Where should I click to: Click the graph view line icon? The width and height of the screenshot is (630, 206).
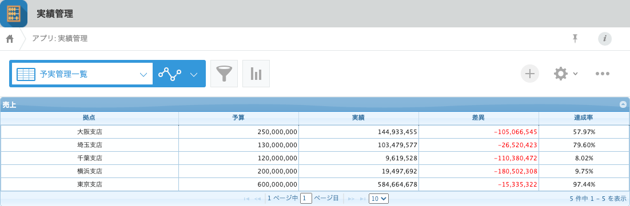[x=170, y=74]
